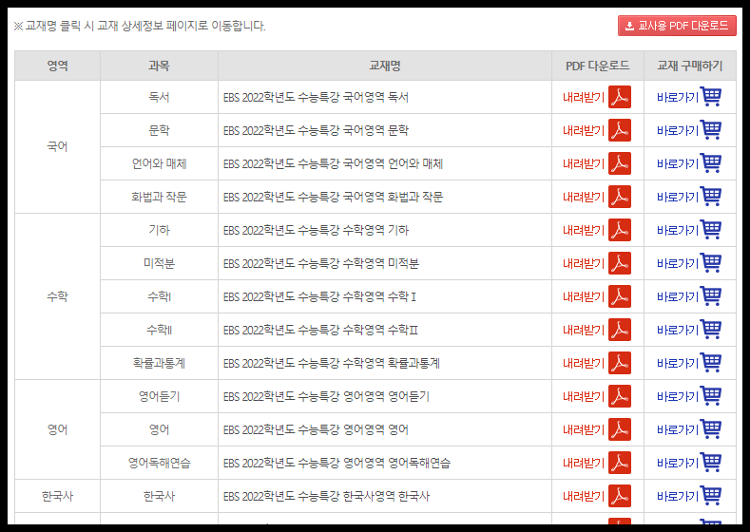Select the 국어 area cell

tap(57, 146)
